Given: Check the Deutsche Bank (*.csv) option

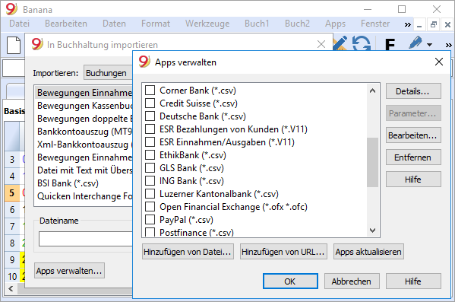Looking at the screenshot, I should tap(150, 116).
